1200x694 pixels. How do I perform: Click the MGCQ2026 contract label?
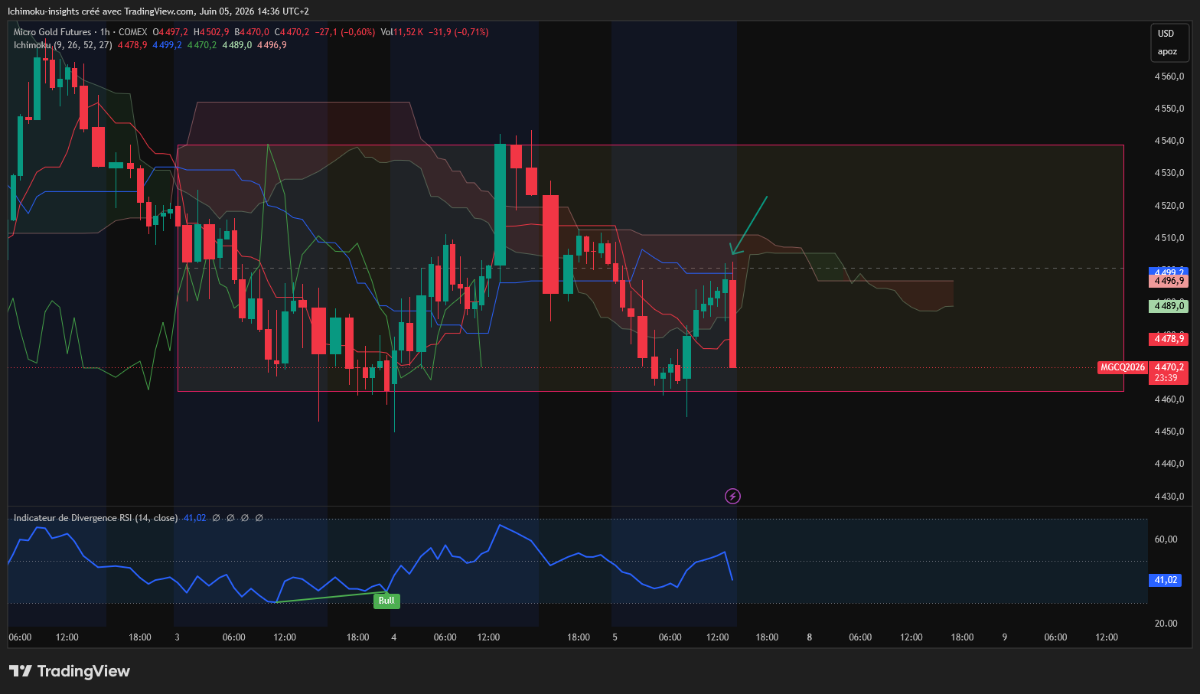click(1123, 367)
